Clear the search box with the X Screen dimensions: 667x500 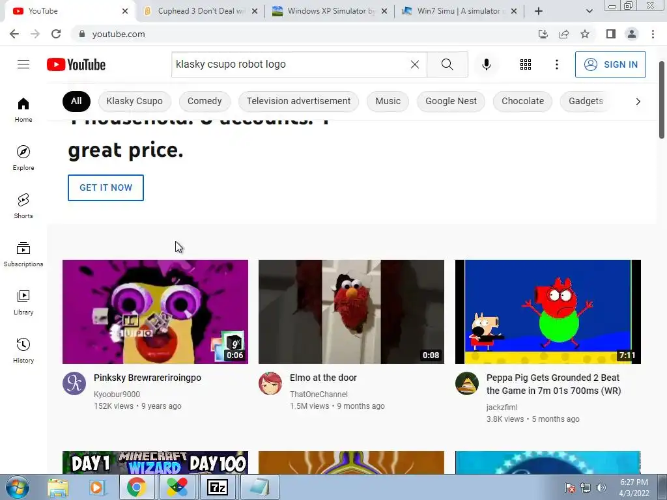tap(415, 64)
